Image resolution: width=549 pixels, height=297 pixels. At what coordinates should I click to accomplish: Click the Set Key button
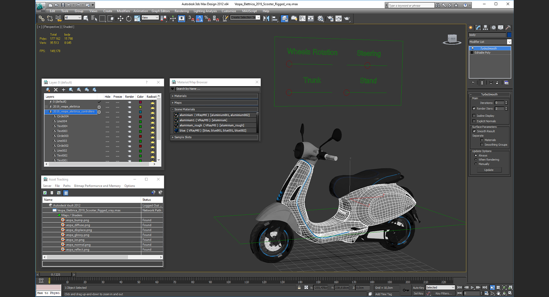418,293
